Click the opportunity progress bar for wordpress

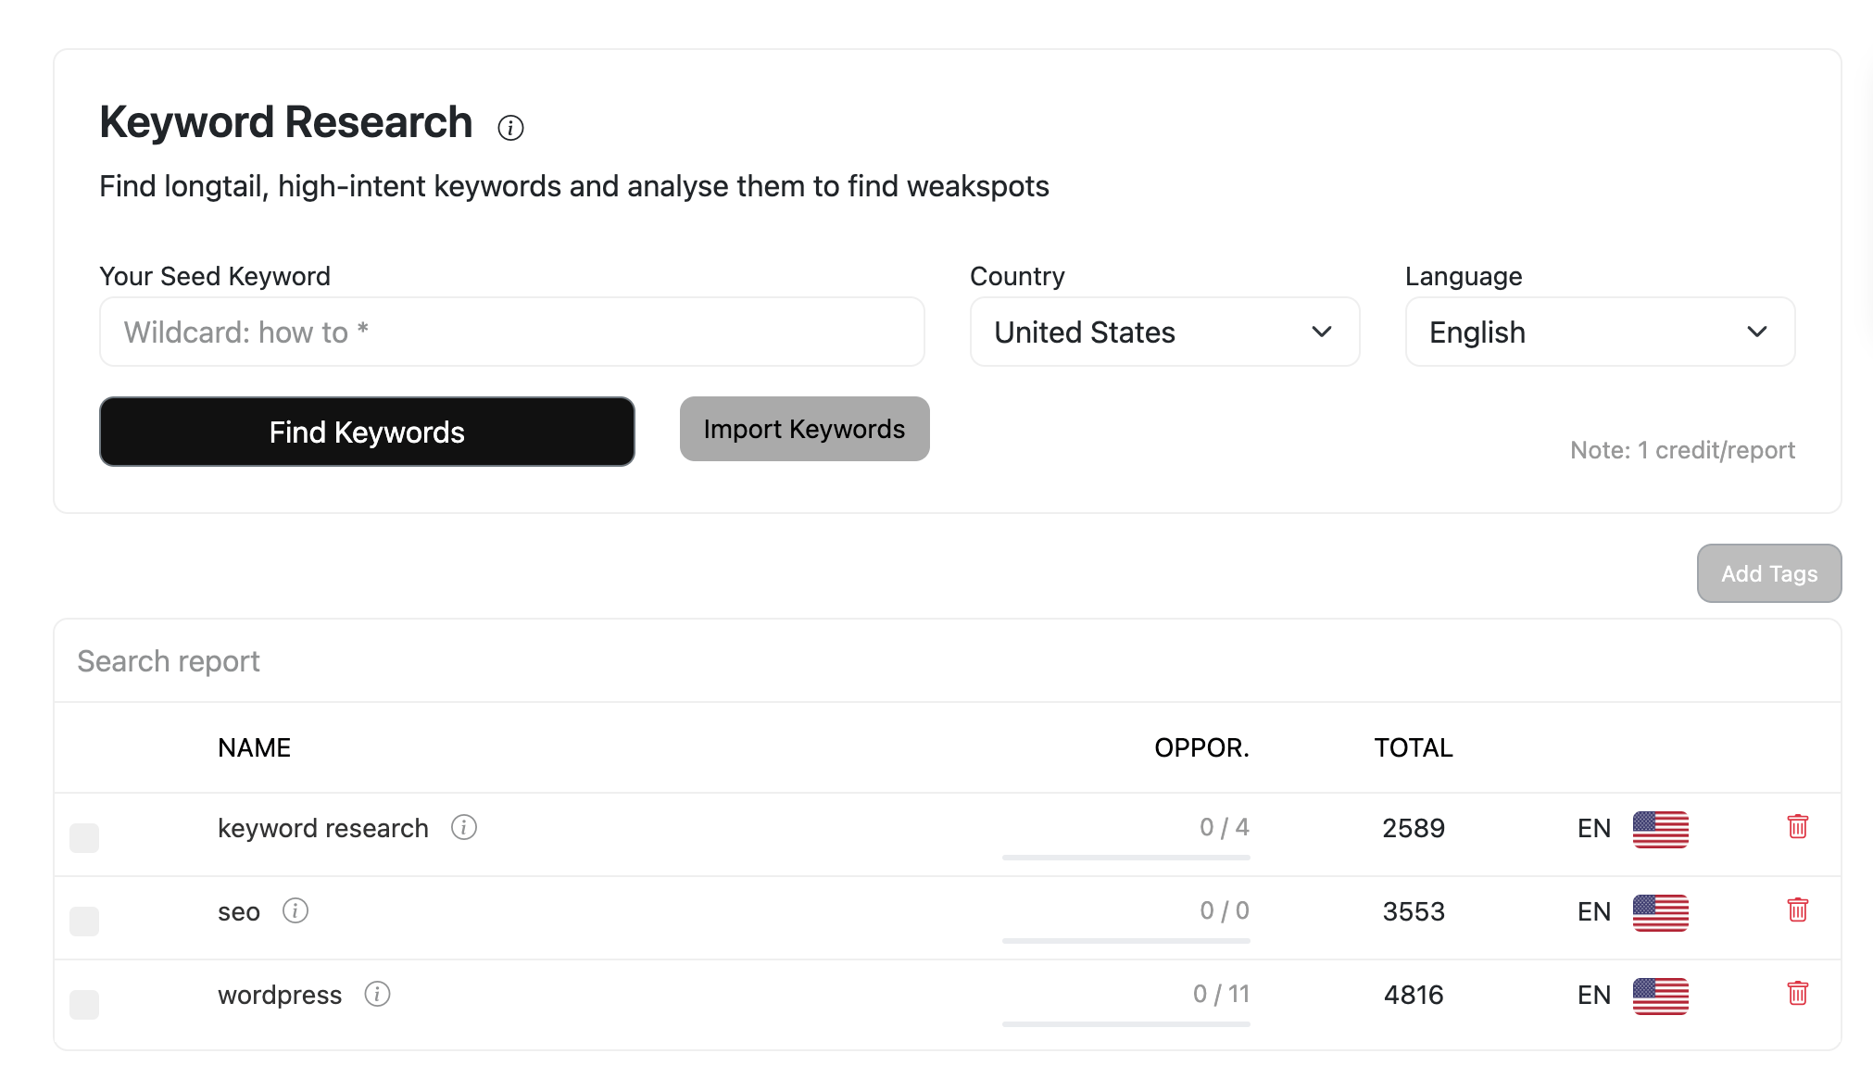(1125, 1023)
